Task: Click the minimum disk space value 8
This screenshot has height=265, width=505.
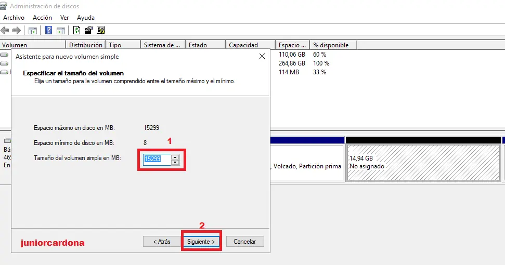Action: click(x=145, y=143)
